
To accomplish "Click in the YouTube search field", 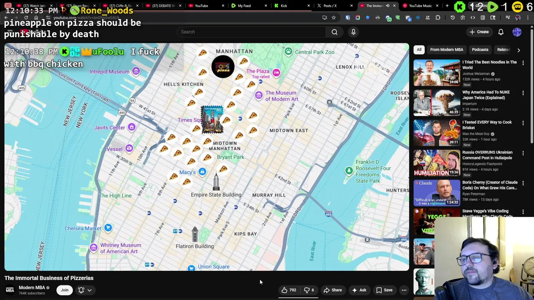I will 251,32.
